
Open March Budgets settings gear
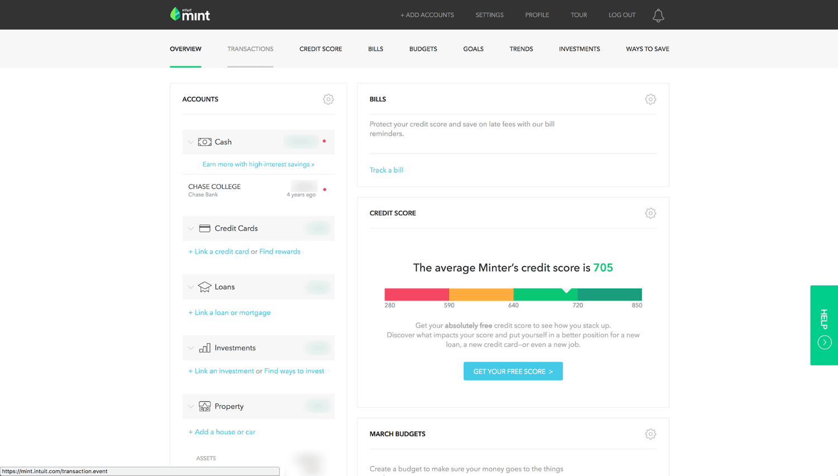pyautogui.click(x=650, y=434)
